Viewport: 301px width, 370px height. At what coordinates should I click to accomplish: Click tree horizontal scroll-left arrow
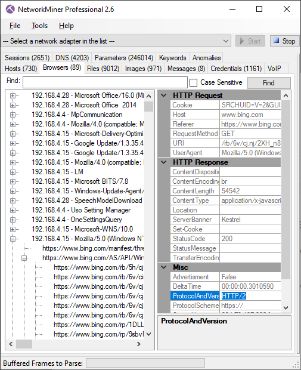11,344
